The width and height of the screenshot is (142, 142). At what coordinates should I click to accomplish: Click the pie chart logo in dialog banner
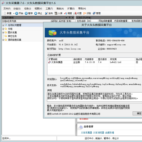[53, 33]
